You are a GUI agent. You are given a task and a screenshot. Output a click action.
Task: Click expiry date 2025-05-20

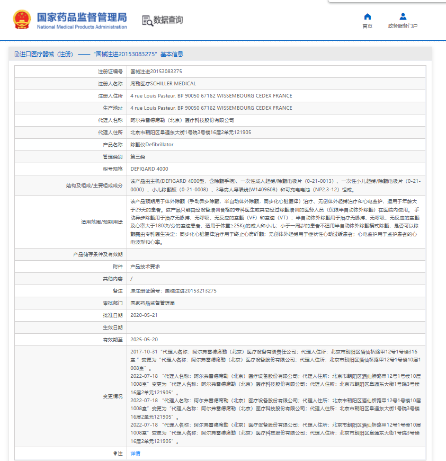144,340
